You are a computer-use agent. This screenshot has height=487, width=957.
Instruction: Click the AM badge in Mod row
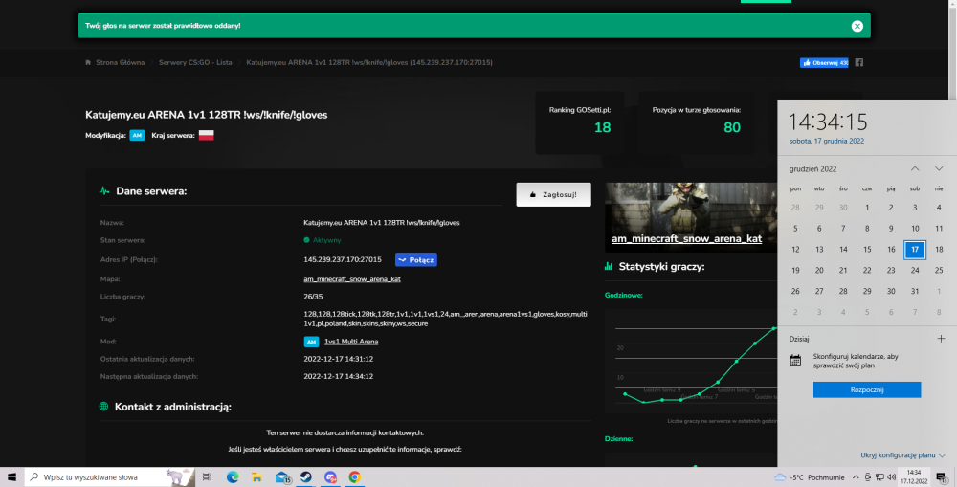tap(311, 342)
